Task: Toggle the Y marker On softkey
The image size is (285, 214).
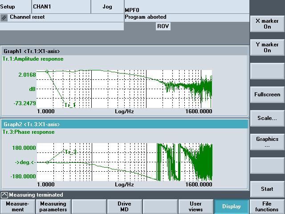Action: click(267, 48)
